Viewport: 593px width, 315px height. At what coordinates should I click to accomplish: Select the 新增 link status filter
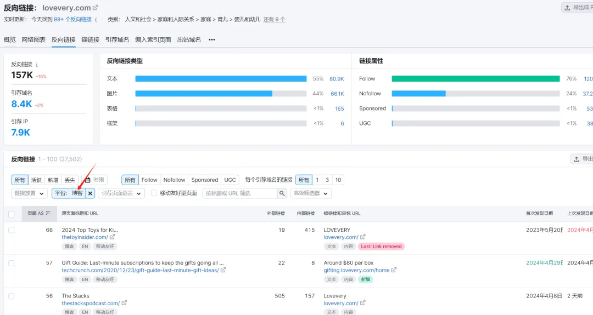coord(53,180)
